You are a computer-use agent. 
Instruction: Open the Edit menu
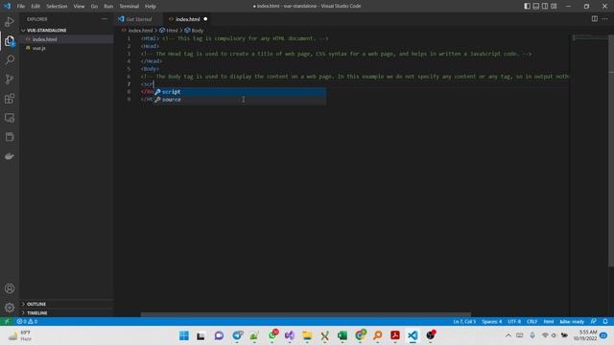(x=35, y=7)
